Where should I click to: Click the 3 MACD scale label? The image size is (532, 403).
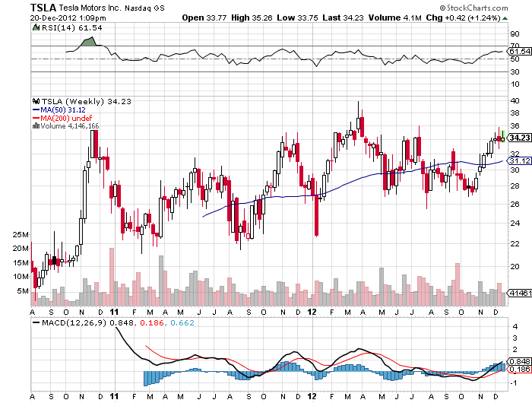point(515,338)
